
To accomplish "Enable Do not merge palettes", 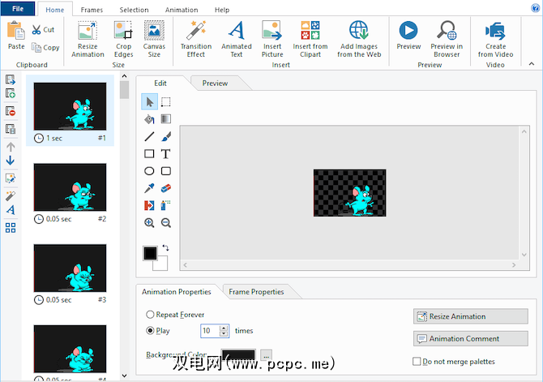I will point(417,362).
